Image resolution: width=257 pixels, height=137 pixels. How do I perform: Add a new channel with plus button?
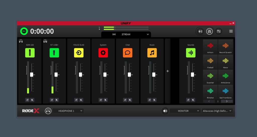point(167,71)
